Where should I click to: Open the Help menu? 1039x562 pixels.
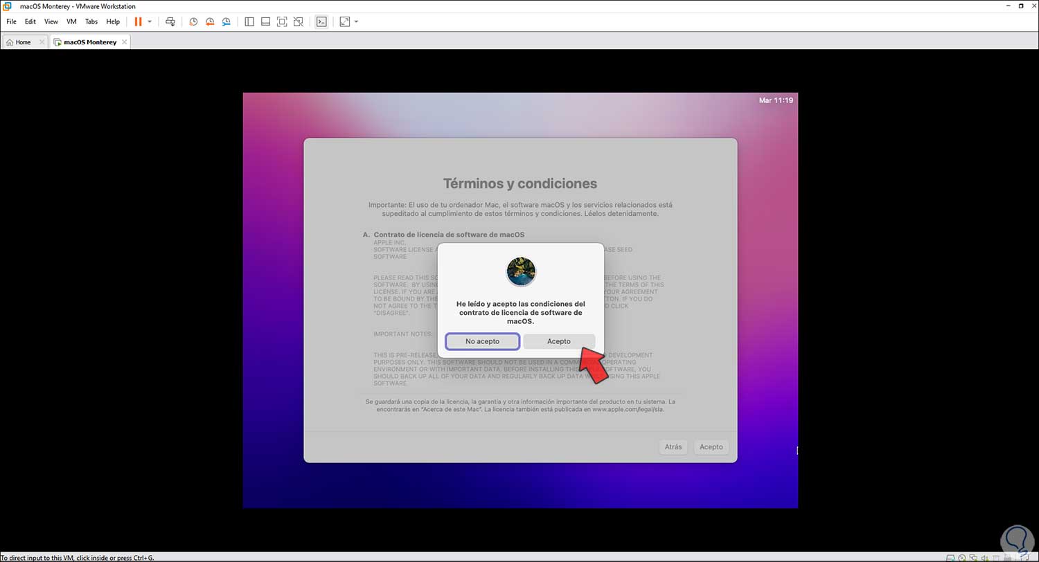[113, 21]
